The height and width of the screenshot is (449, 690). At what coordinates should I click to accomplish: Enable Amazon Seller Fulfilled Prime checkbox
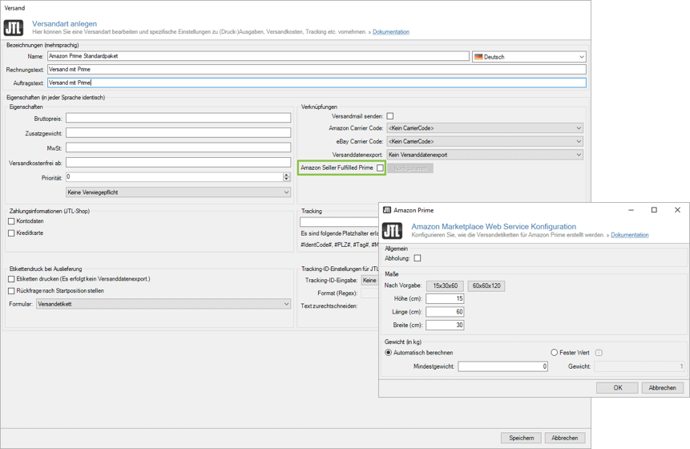click(x=380, y=168)
